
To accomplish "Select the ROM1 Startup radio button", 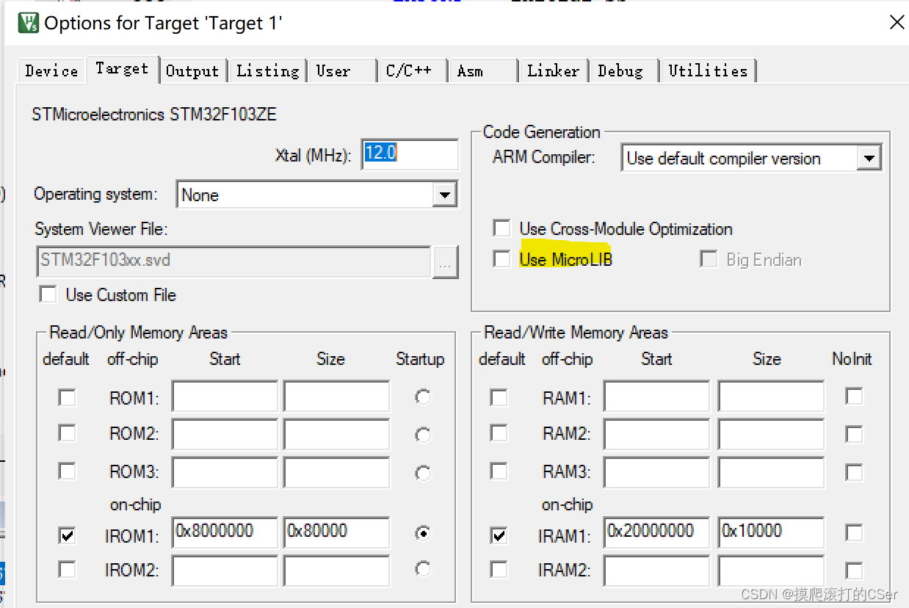I will (422, 397).
